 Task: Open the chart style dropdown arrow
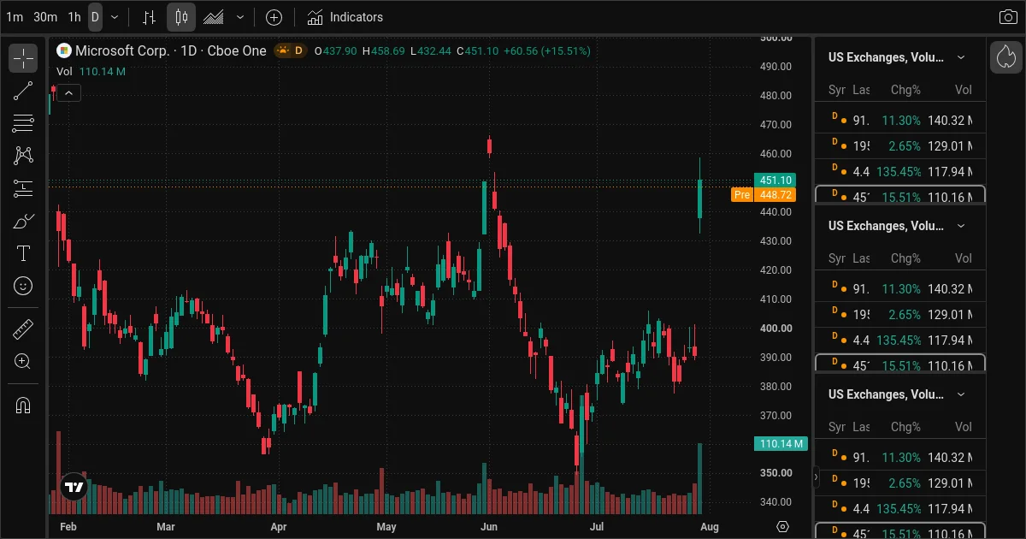pos(240,17)
